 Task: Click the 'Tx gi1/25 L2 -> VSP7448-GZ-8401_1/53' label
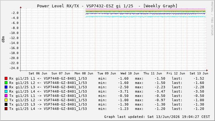tap(48, 100)
